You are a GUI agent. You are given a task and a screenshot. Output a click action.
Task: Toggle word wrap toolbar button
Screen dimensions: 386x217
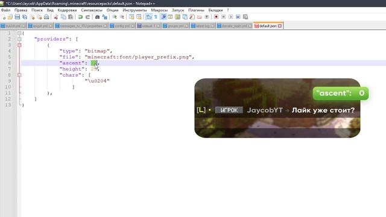coord(149,17)
